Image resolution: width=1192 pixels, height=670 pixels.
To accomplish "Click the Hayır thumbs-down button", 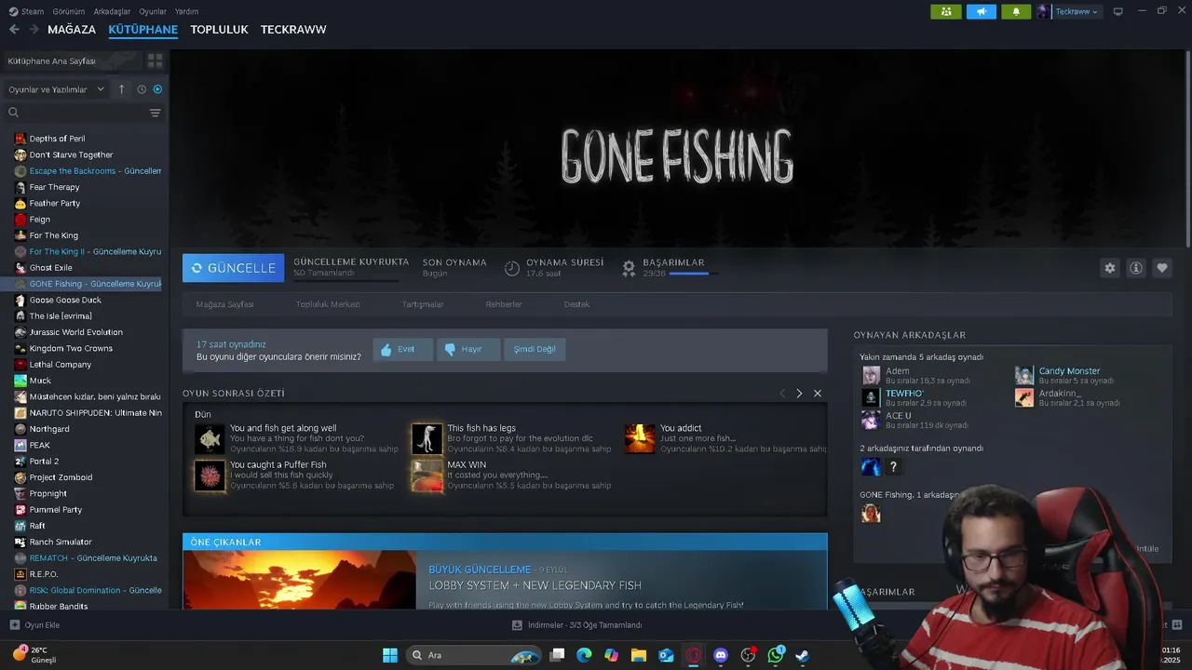I will click(468, 349).
